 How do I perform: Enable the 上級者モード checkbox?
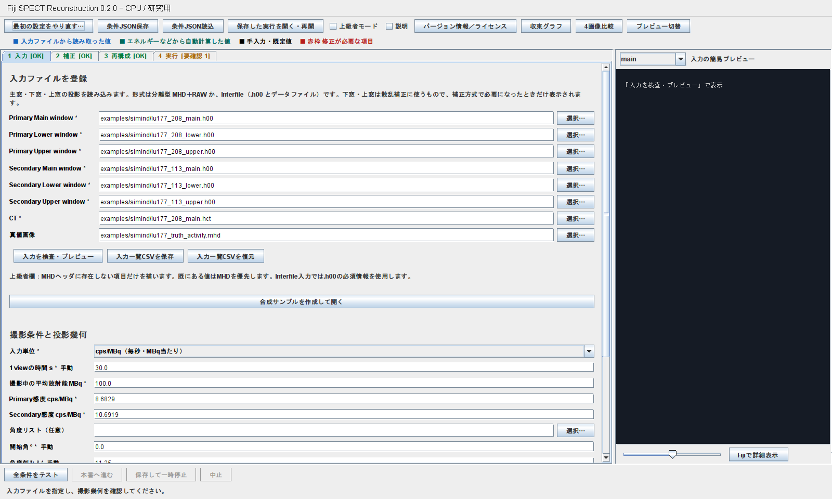click(333, 26)
